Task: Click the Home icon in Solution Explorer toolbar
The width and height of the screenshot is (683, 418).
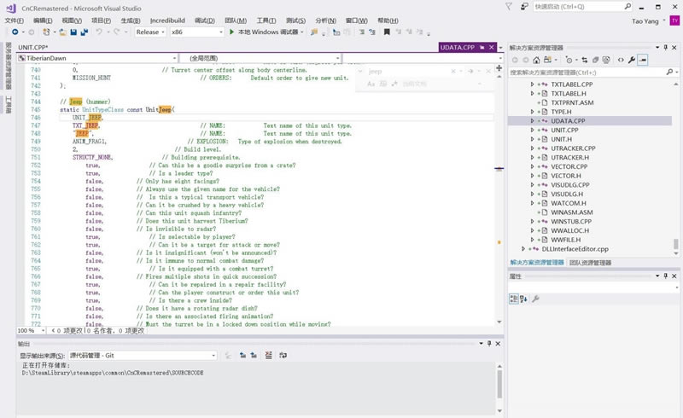Action: (536, 60)
